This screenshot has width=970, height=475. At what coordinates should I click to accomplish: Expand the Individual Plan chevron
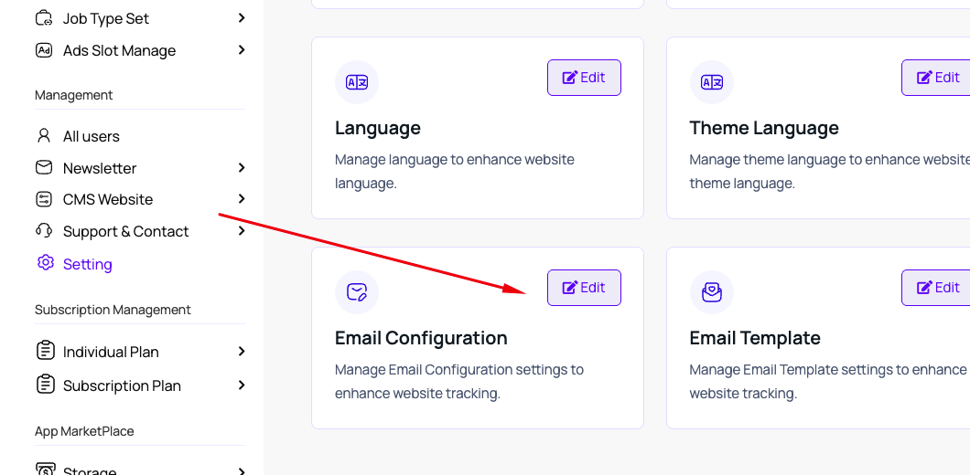(242, 351)
